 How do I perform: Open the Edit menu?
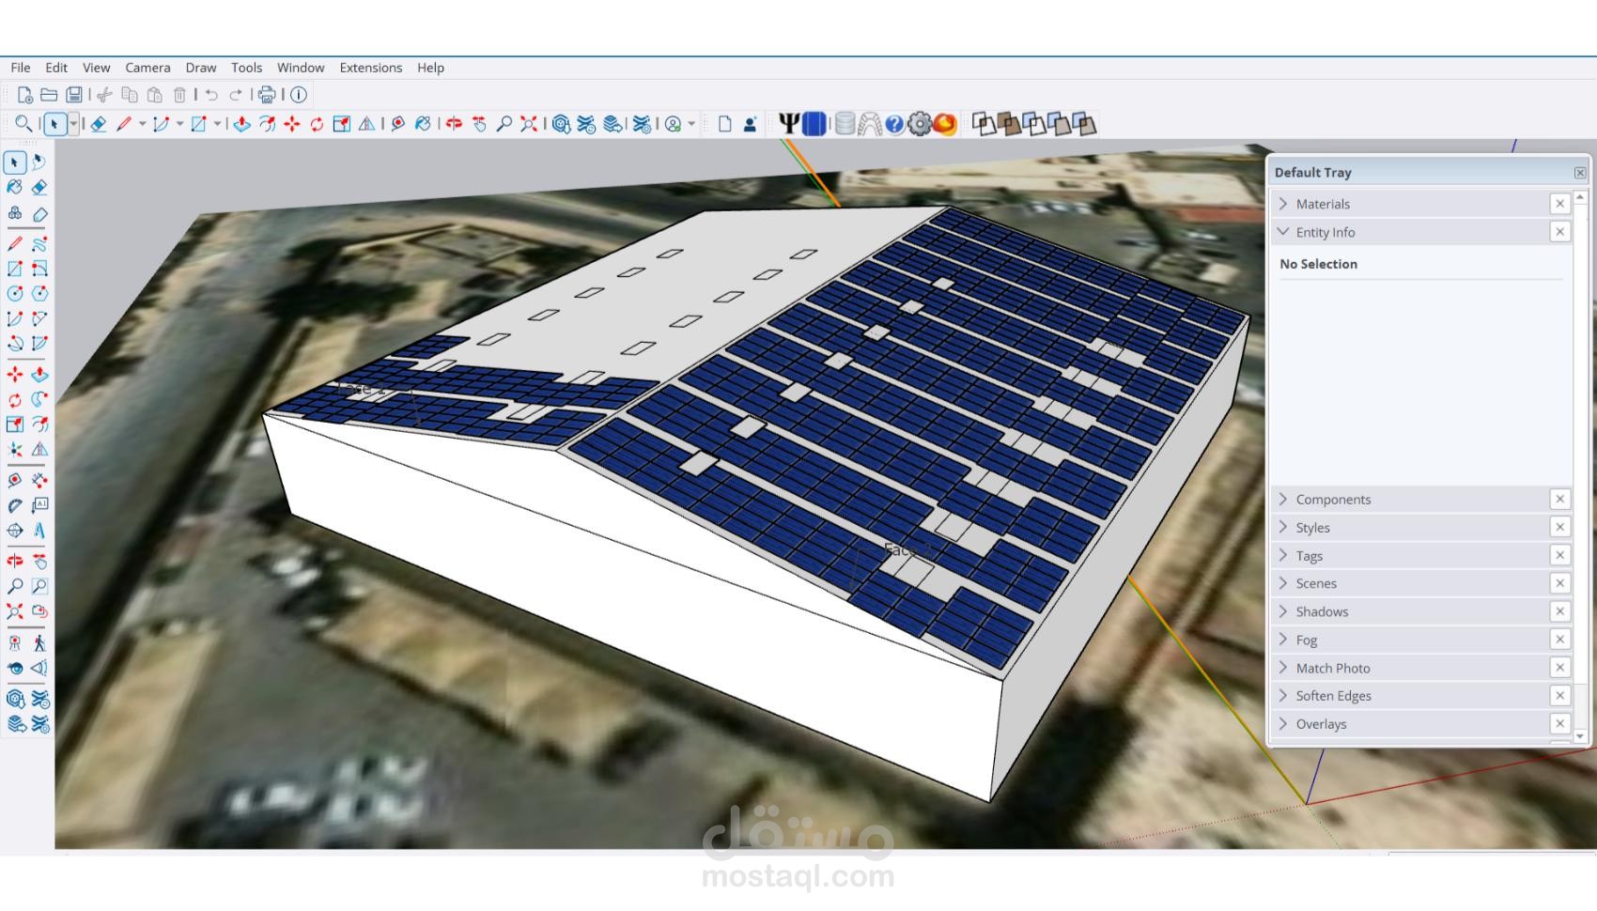pos(56,68)
